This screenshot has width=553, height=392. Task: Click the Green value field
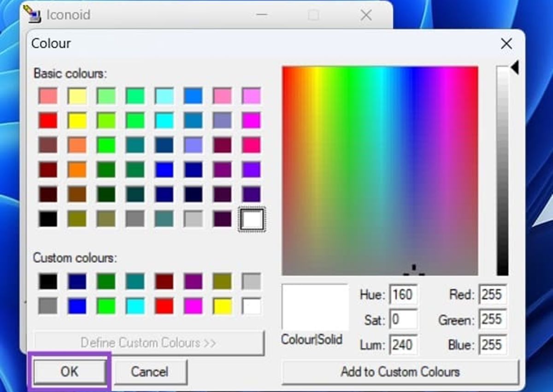(x=492, y=320)
